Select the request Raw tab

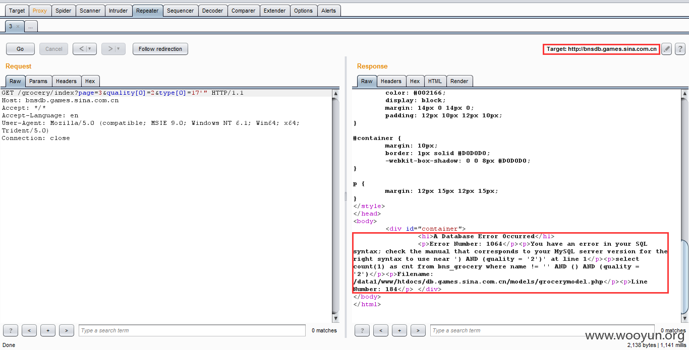pyautogui.click(x=15, y=81)
